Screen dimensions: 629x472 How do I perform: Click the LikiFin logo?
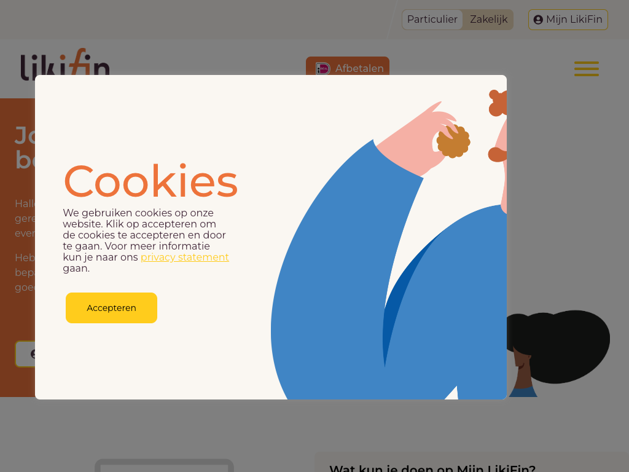(65, 63)
